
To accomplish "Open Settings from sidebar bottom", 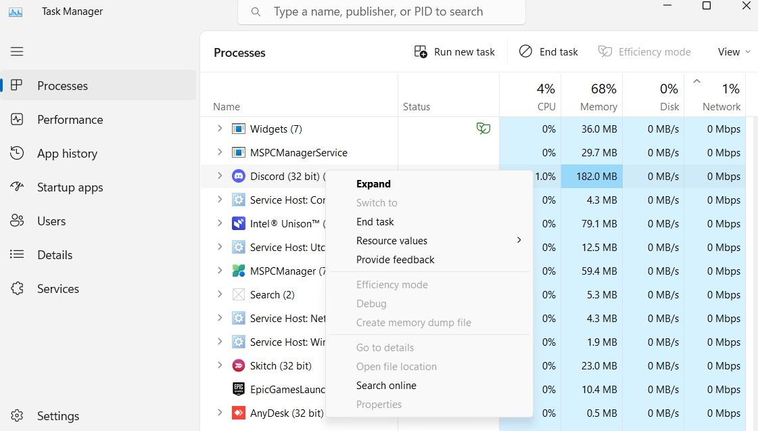I will (x=57, y=416).
